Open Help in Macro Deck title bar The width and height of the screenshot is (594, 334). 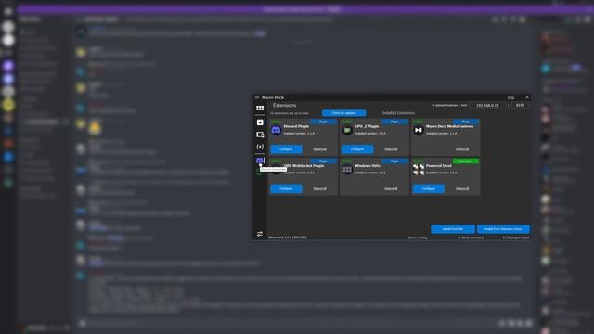510,98
